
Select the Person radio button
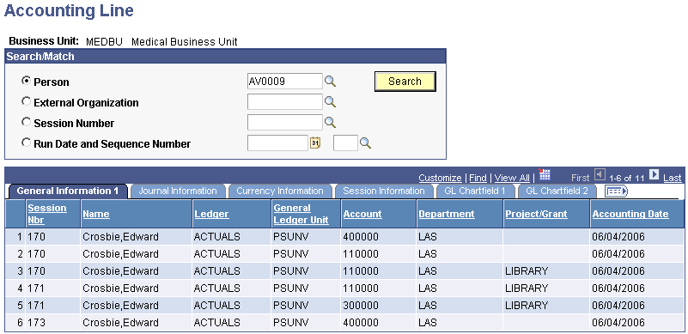click(x=27, y=81)
